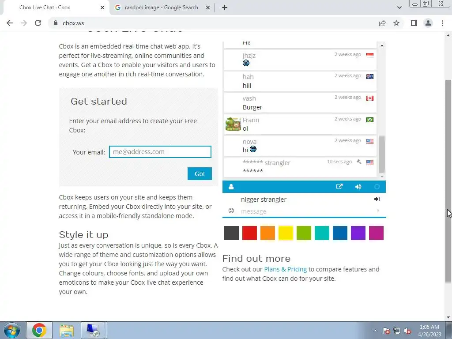Click the Canada flag on vash's message
452x339 pixels.
tap(370, 98)
